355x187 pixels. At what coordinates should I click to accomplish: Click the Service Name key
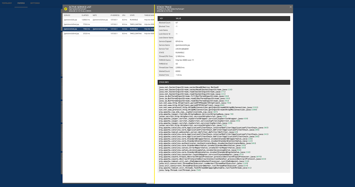point(164,45)
